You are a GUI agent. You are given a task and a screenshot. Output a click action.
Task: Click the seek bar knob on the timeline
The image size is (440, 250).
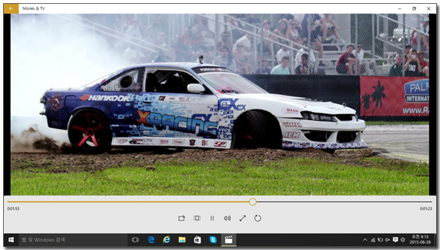253,202
